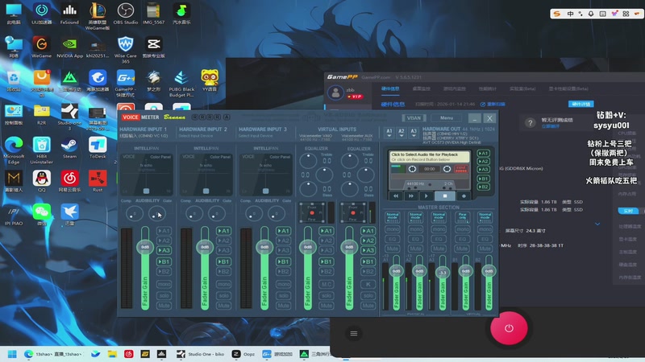
Task: Open YY语音 desktop icon
Action: 210,81
